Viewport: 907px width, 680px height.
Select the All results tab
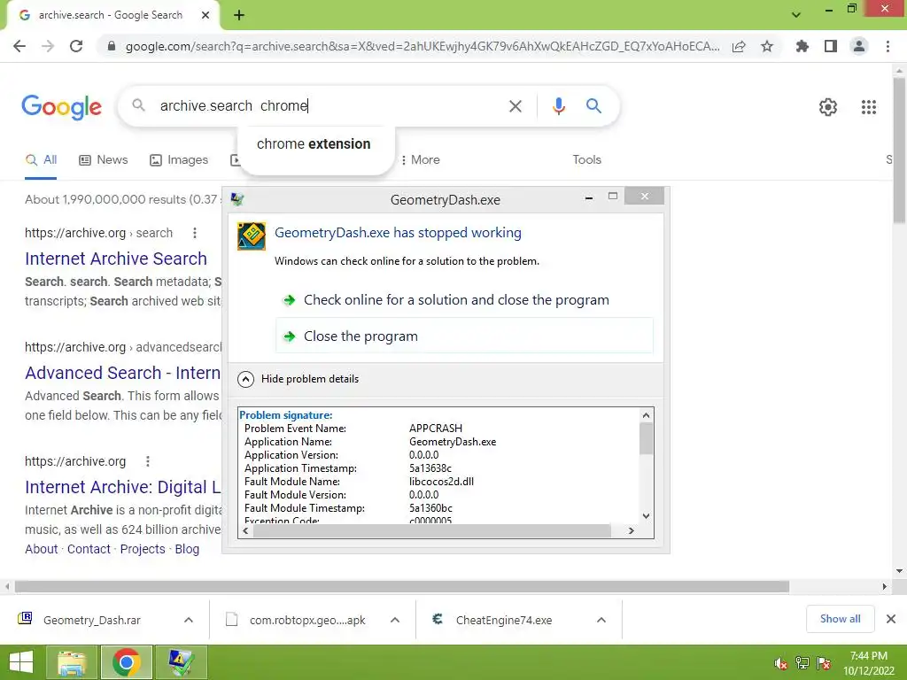[x=41, y=159]
